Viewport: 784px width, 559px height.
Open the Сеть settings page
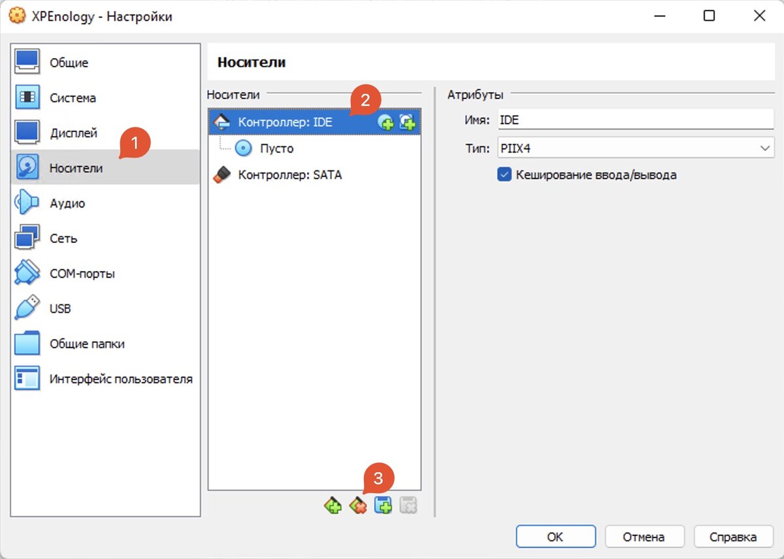pos(106,238)
